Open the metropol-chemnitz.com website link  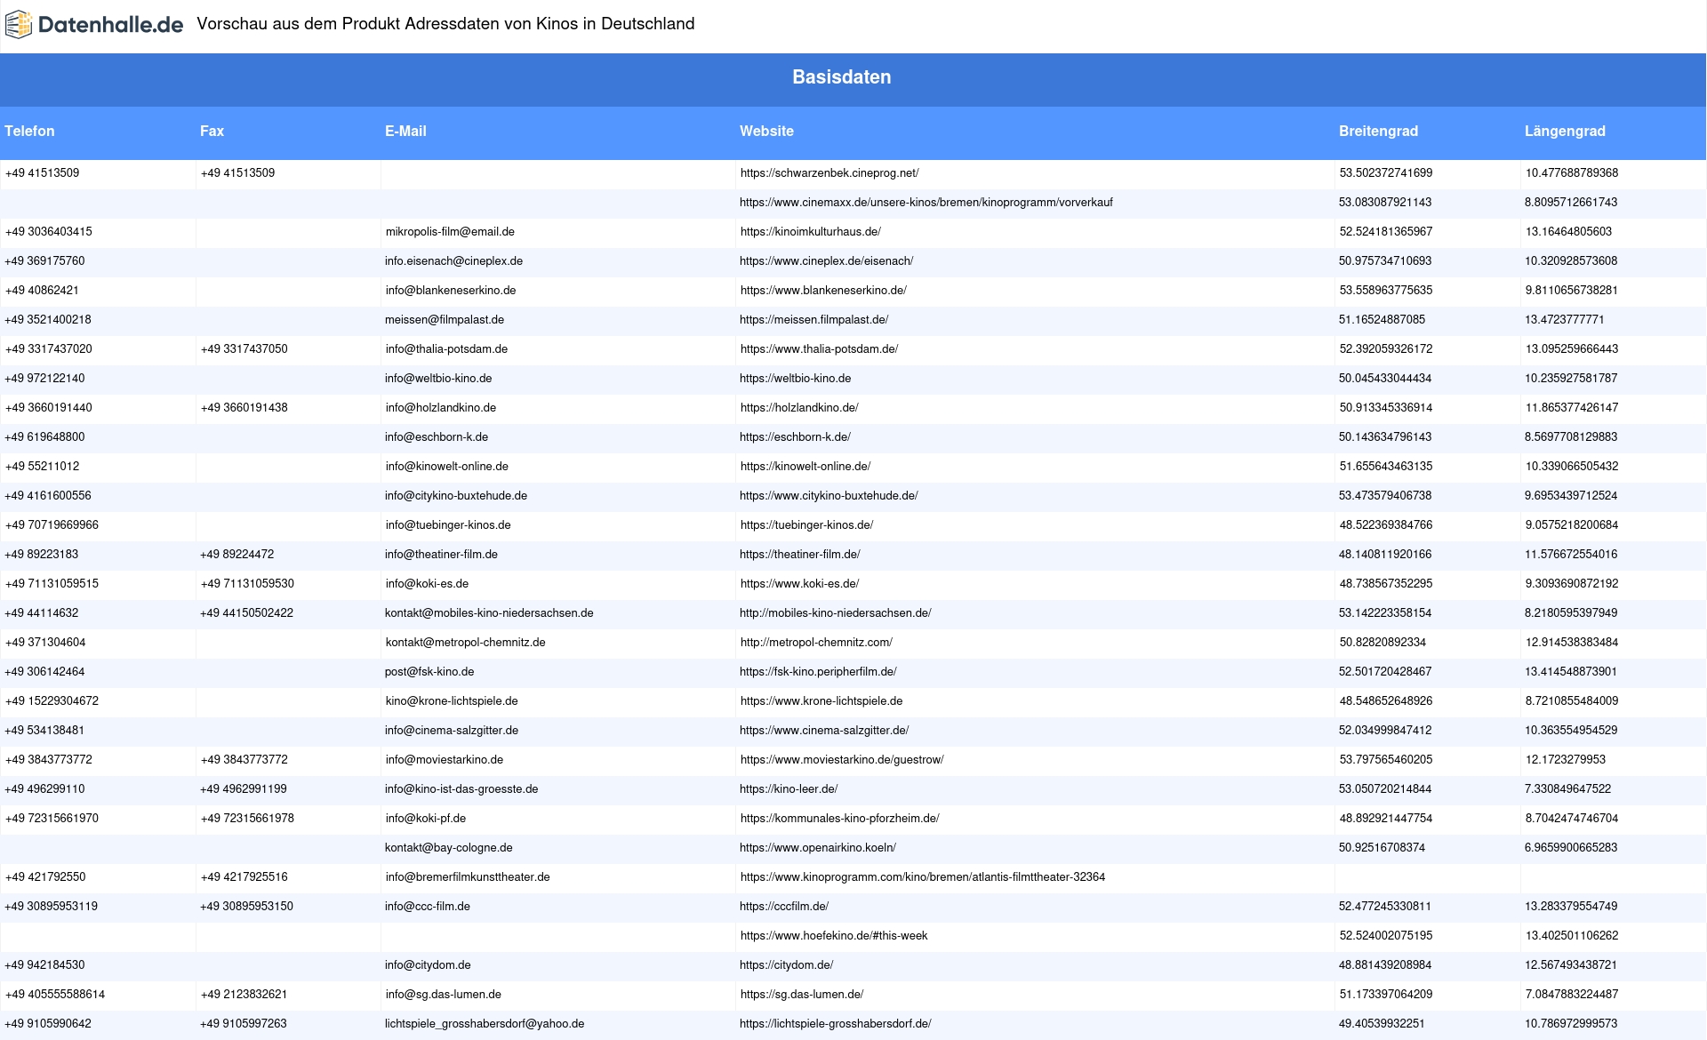pyautogui.click(x=816, y=643)
